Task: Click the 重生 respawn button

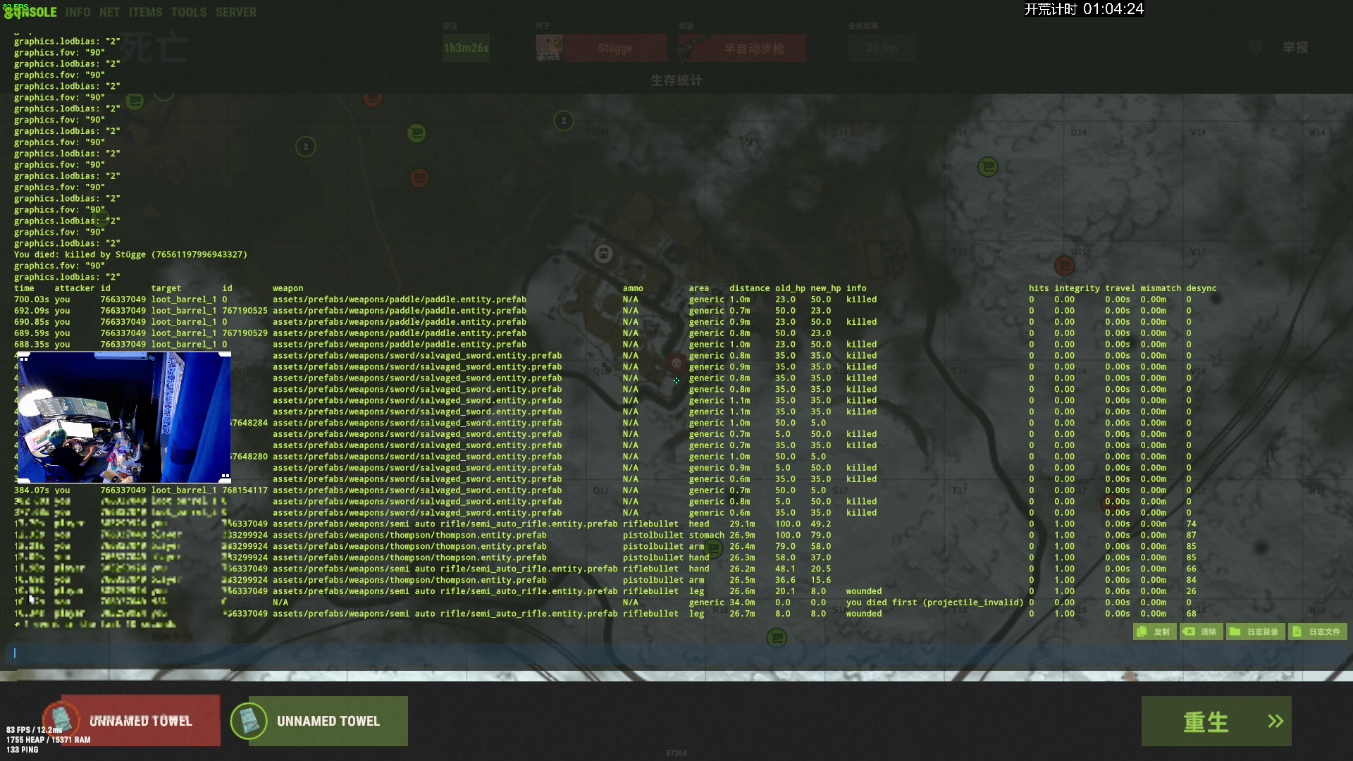Action: pyautogui.click(x=1216, y=721)
